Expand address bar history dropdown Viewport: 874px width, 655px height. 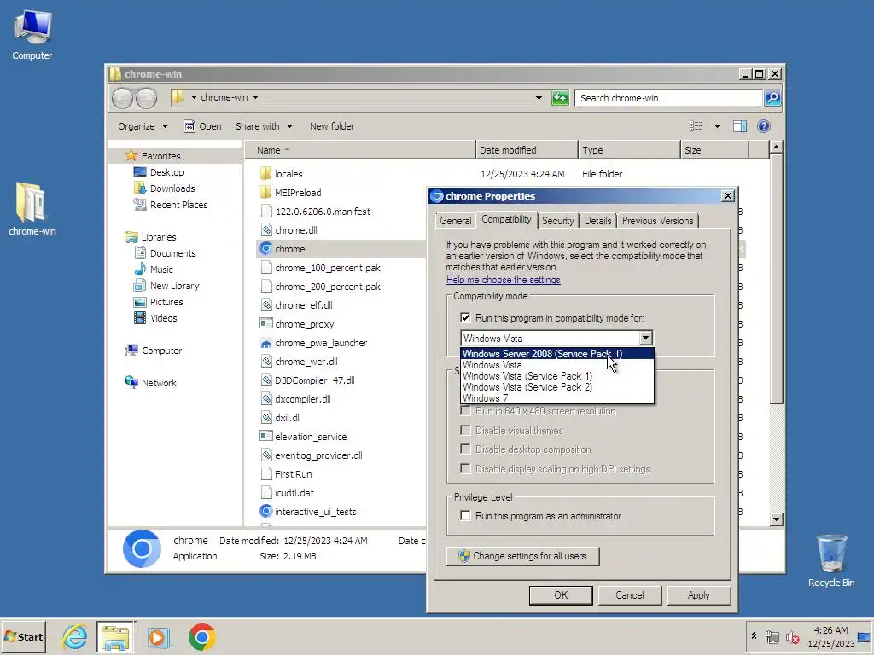pos(539,98)
